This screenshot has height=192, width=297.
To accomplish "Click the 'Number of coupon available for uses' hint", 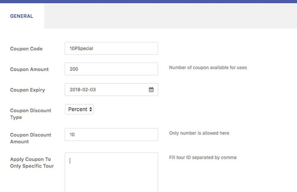I will click(208, 67).
